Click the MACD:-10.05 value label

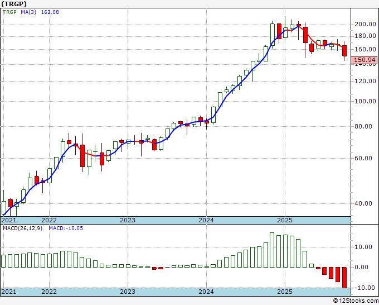click(x=66, y=228)
